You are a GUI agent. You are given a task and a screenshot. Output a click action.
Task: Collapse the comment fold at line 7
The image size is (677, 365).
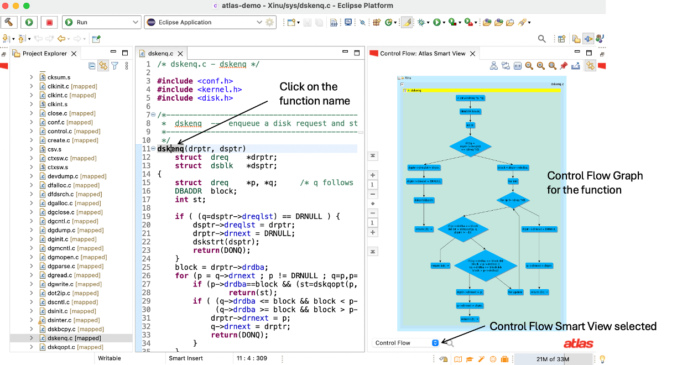(x=153, y=114)
